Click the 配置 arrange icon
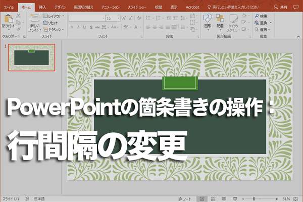The width and height of the screenshot is (303, 202). coord(220,18)
